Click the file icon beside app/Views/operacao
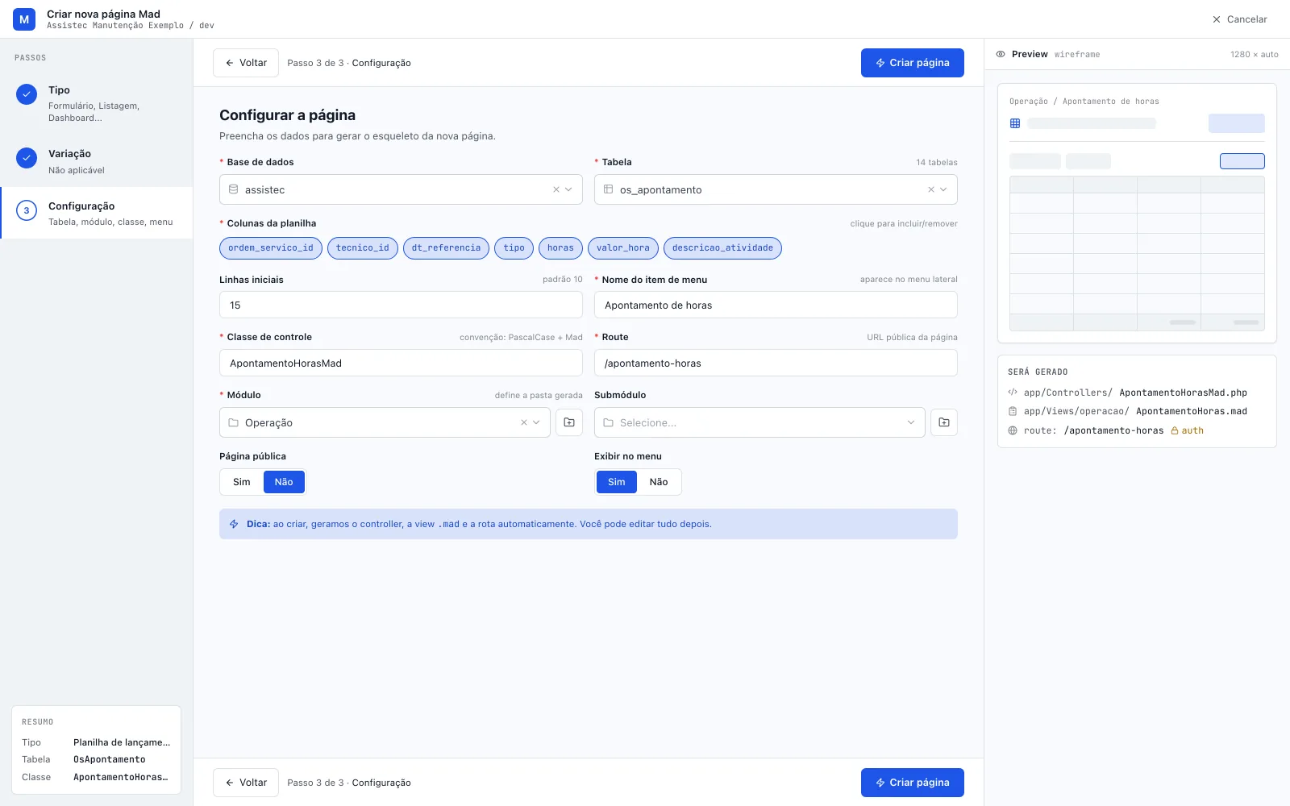The height and width of the screenshot is (806, 1290). [1013, 411]
